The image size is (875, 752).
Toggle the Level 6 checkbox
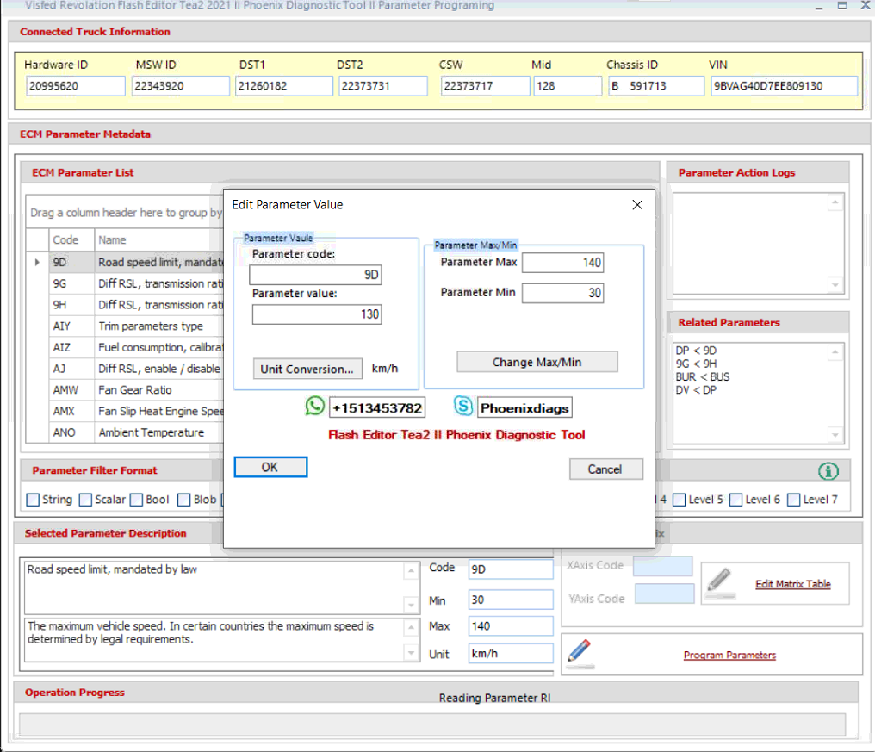pos(736,500)
